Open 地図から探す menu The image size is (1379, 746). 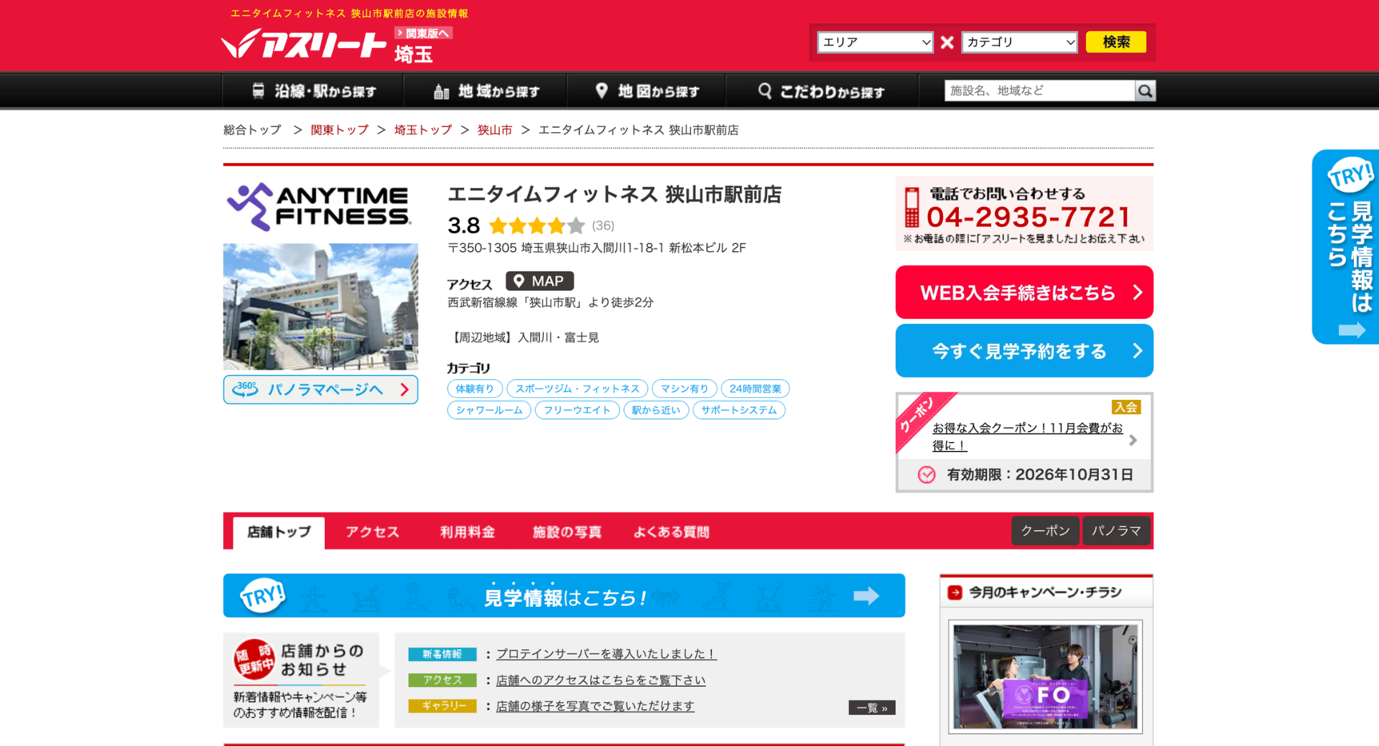(x=646, y=91)
